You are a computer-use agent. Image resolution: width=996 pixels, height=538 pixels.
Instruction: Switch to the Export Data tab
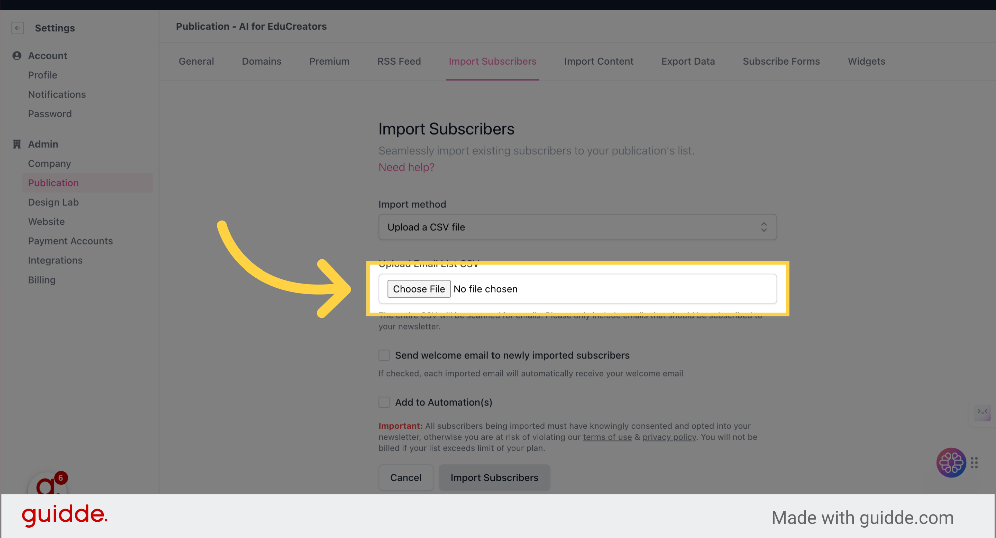[x=688, y=61]
